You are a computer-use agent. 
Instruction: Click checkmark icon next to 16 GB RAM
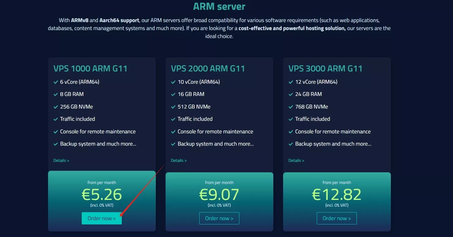(173, 94)
